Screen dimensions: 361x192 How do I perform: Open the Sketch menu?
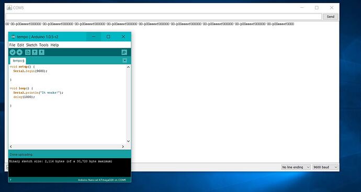[31, 45]
